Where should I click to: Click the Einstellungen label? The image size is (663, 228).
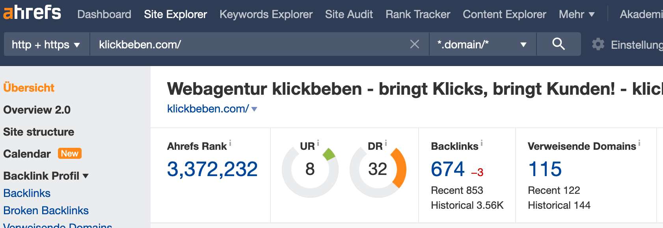tap(637, 45)
